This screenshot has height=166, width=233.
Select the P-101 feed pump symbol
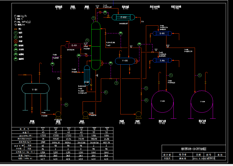[58, 115]
